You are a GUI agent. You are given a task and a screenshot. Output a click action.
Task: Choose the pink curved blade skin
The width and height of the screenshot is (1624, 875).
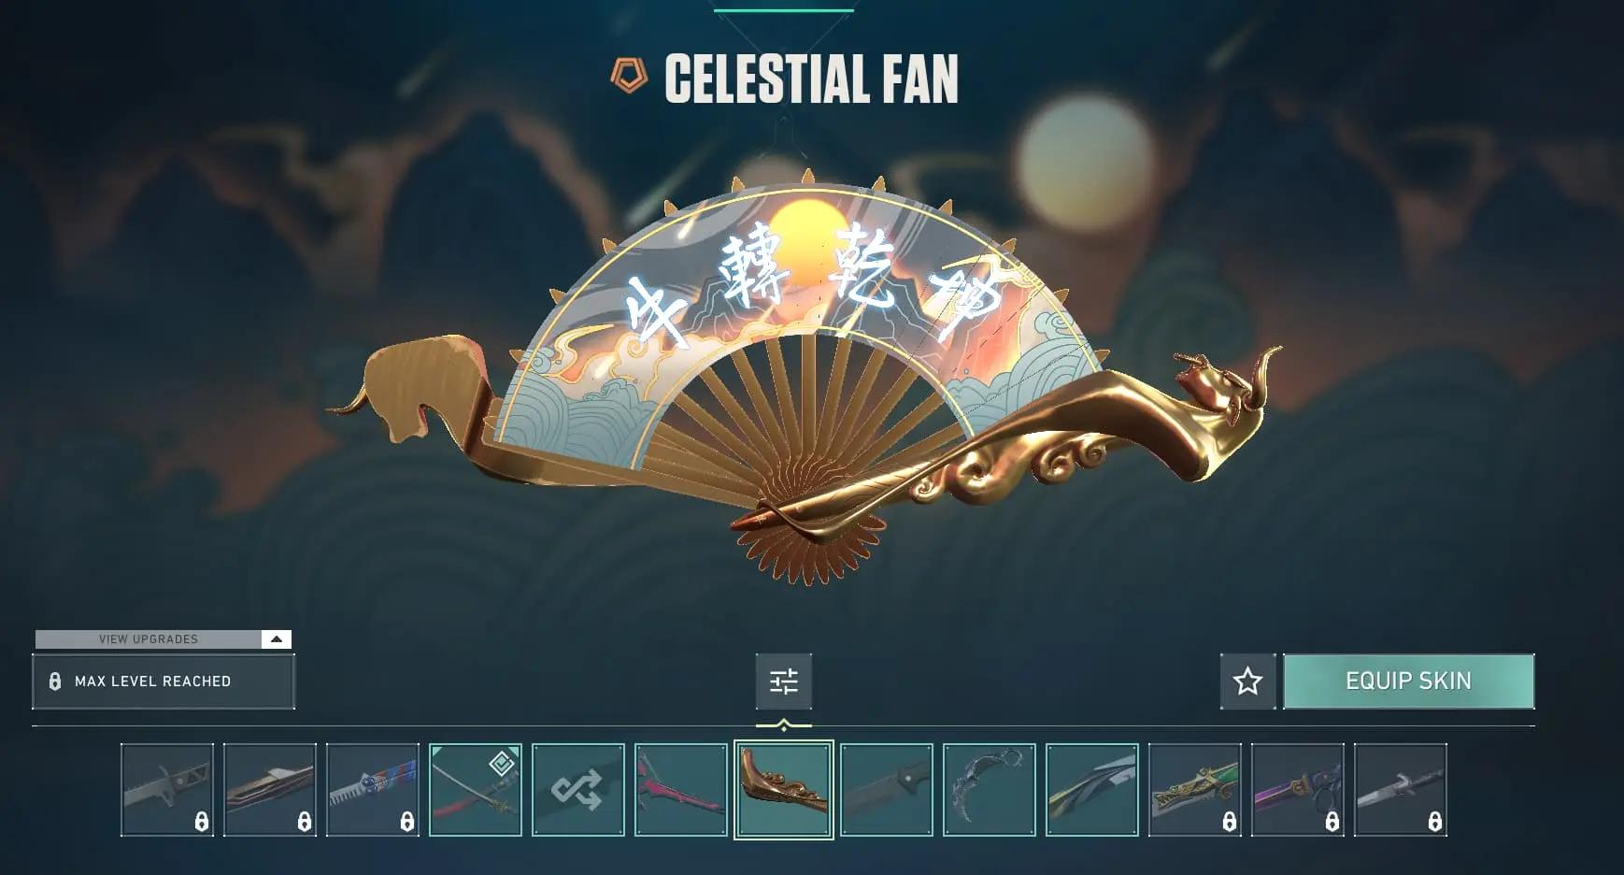[681, 790]
